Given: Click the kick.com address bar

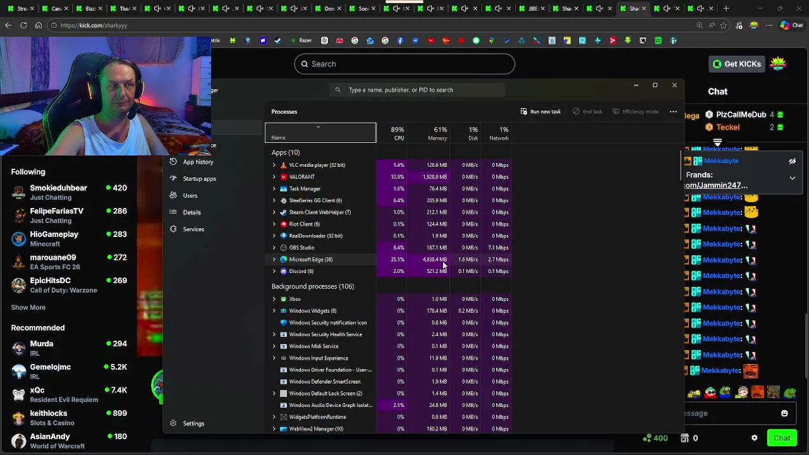Looking at the screenshot, I should [x=373, y=25].
